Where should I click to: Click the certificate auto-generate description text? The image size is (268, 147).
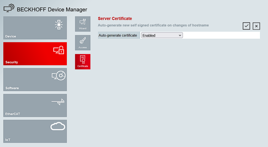point(153,25)
